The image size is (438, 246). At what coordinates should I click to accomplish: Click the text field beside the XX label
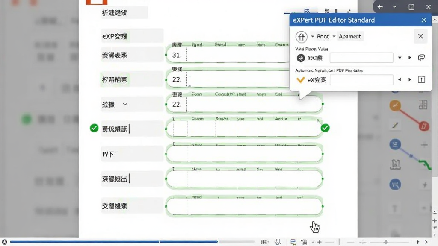361,58
